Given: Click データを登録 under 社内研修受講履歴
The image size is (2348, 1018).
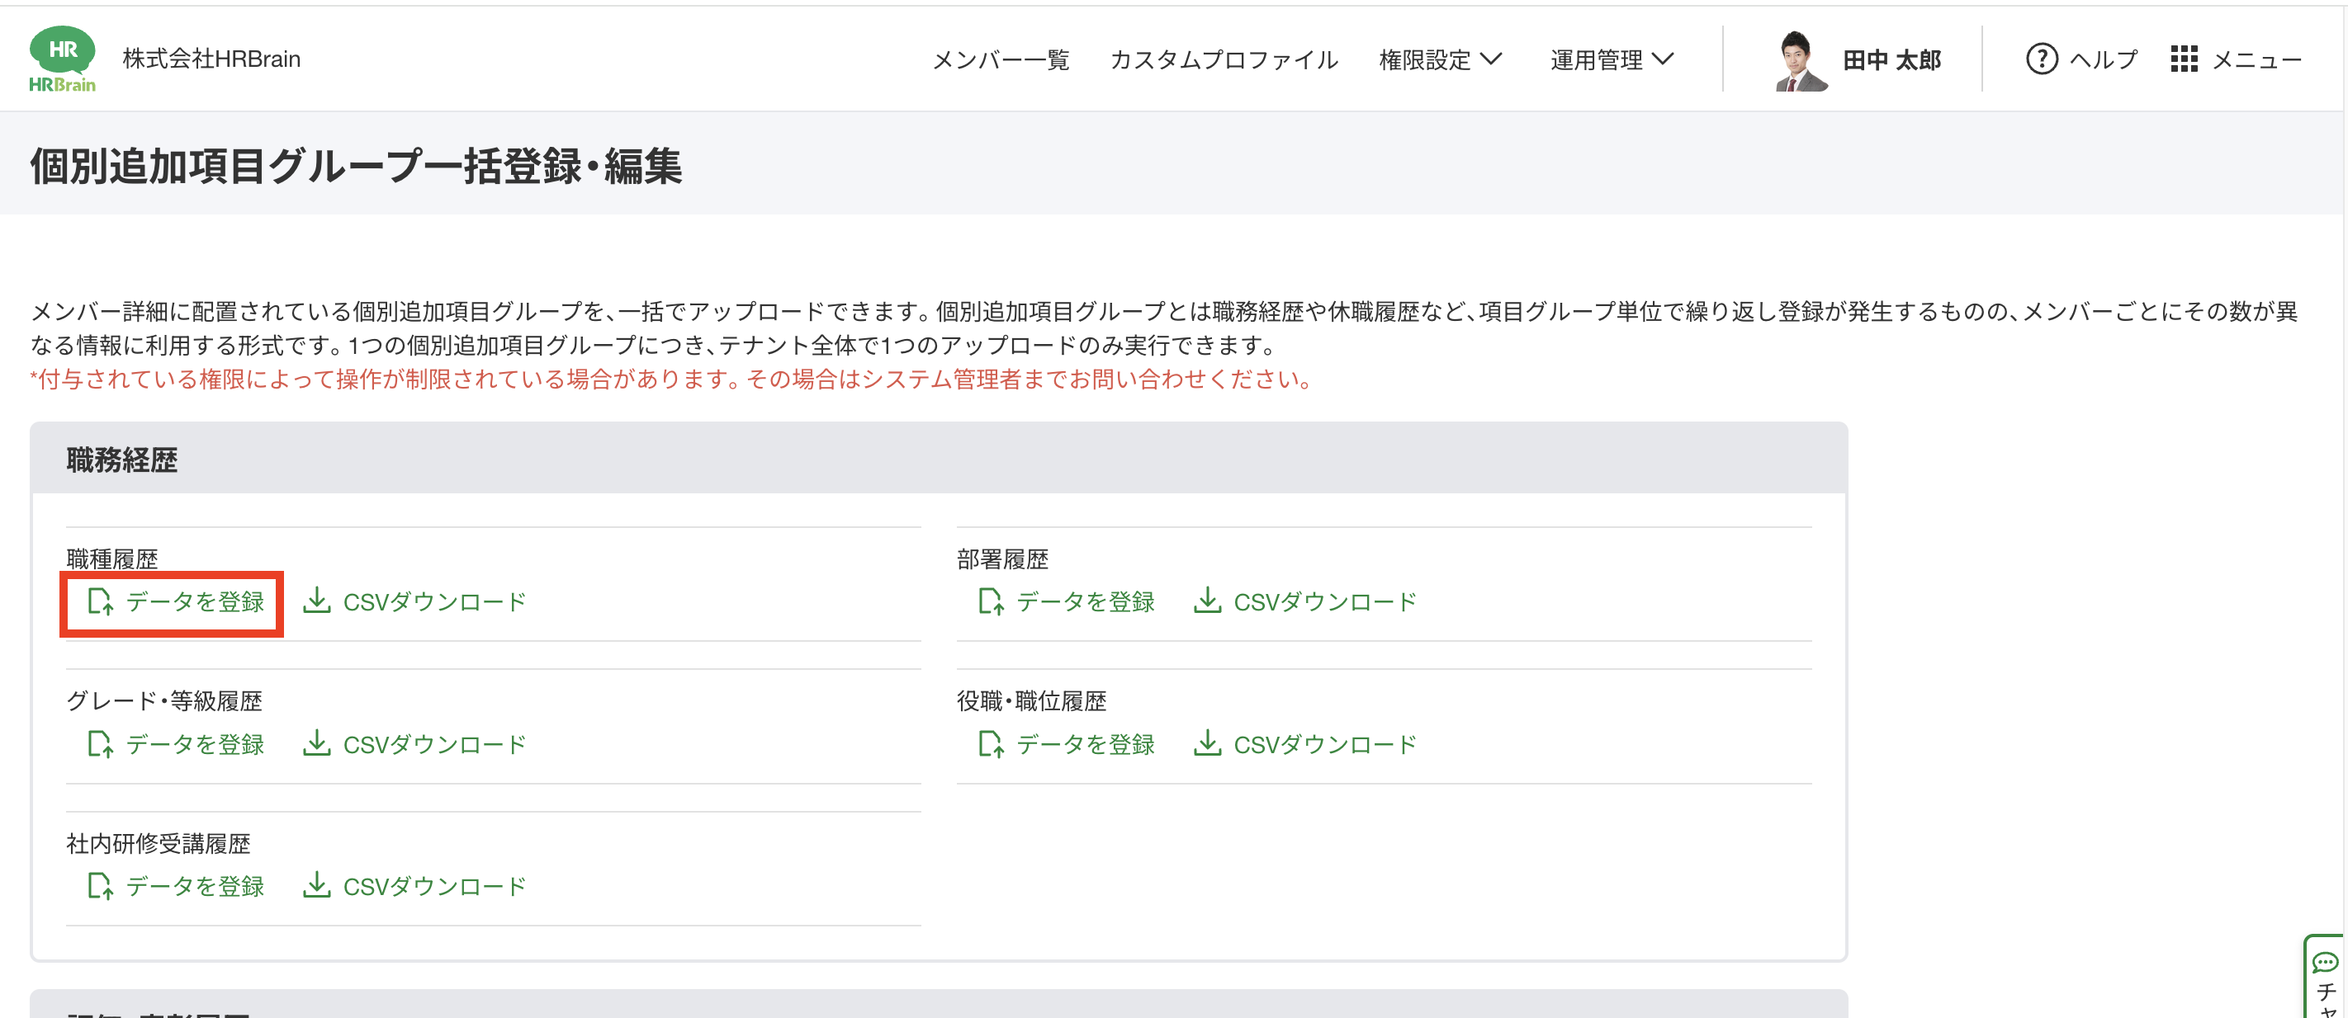Looking at the screenshot, I should (x=194, y=886).
